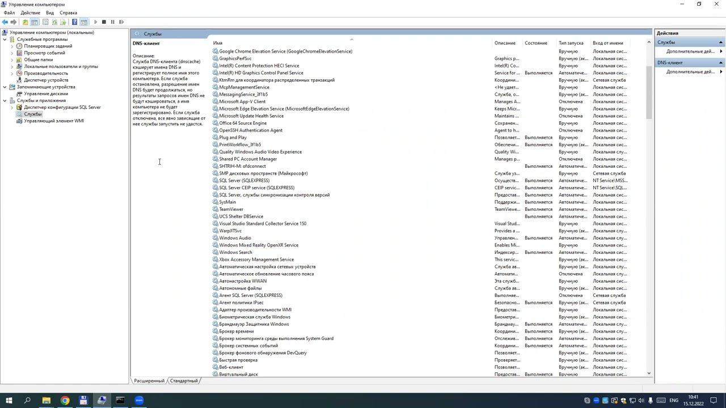Click the Планировщик заданий clock icon
This screenshot has width=726, height=408.
click(x=19, y=46)
